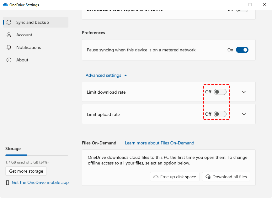Open the Notifications tab
The image size is (272, 198).
click(29, 47)
